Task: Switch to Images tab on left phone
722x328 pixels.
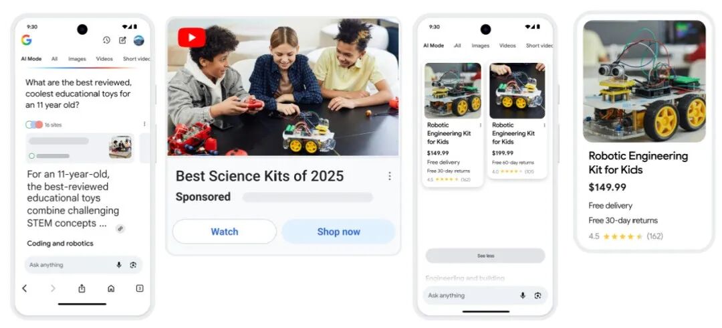Action: 77,59
